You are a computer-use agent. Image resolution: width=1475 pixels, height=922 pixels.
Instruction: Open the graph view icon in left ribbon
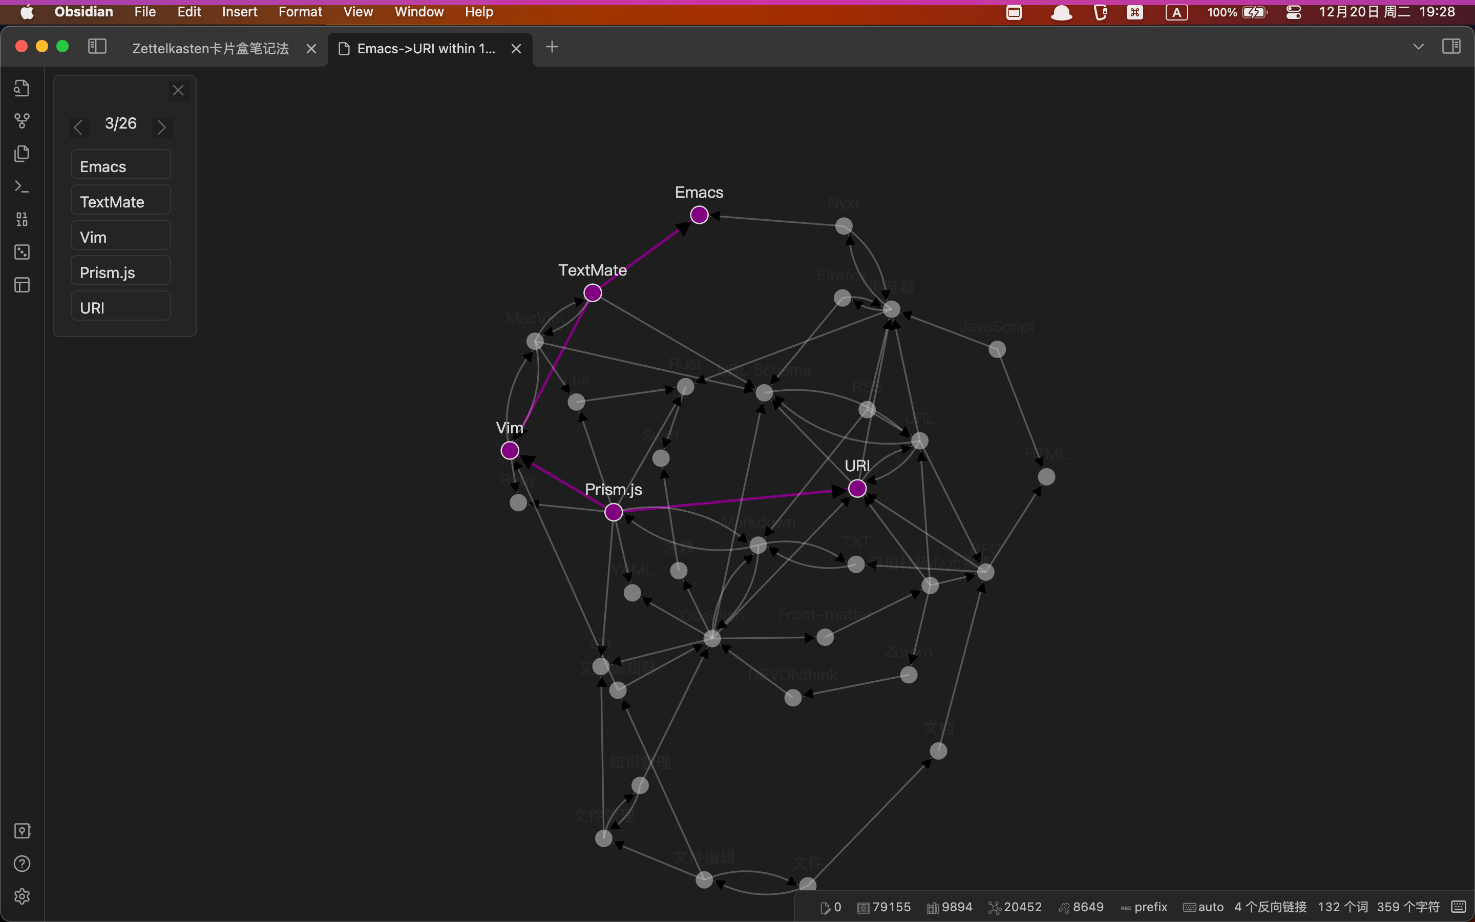coord(22,120)
